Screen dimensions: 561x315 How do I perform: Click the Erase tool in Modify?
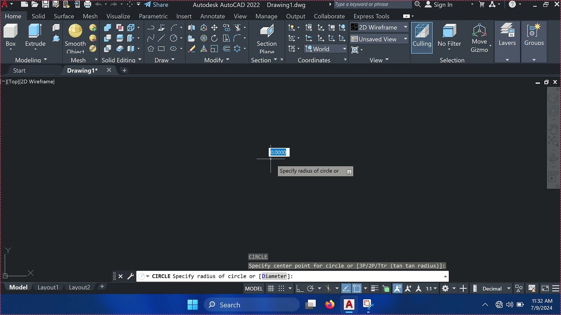pyautogui.click(x=192, y=49)
